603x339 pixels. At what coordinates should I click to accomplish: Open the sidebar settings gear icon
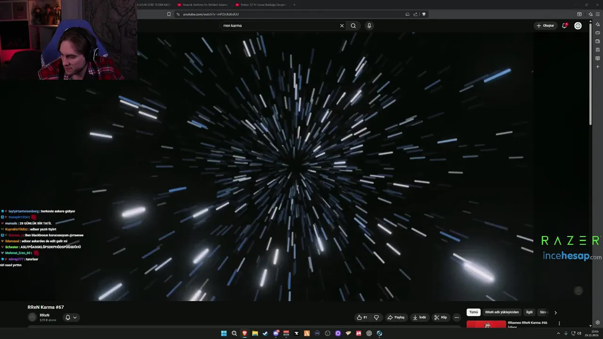[598, 323]
